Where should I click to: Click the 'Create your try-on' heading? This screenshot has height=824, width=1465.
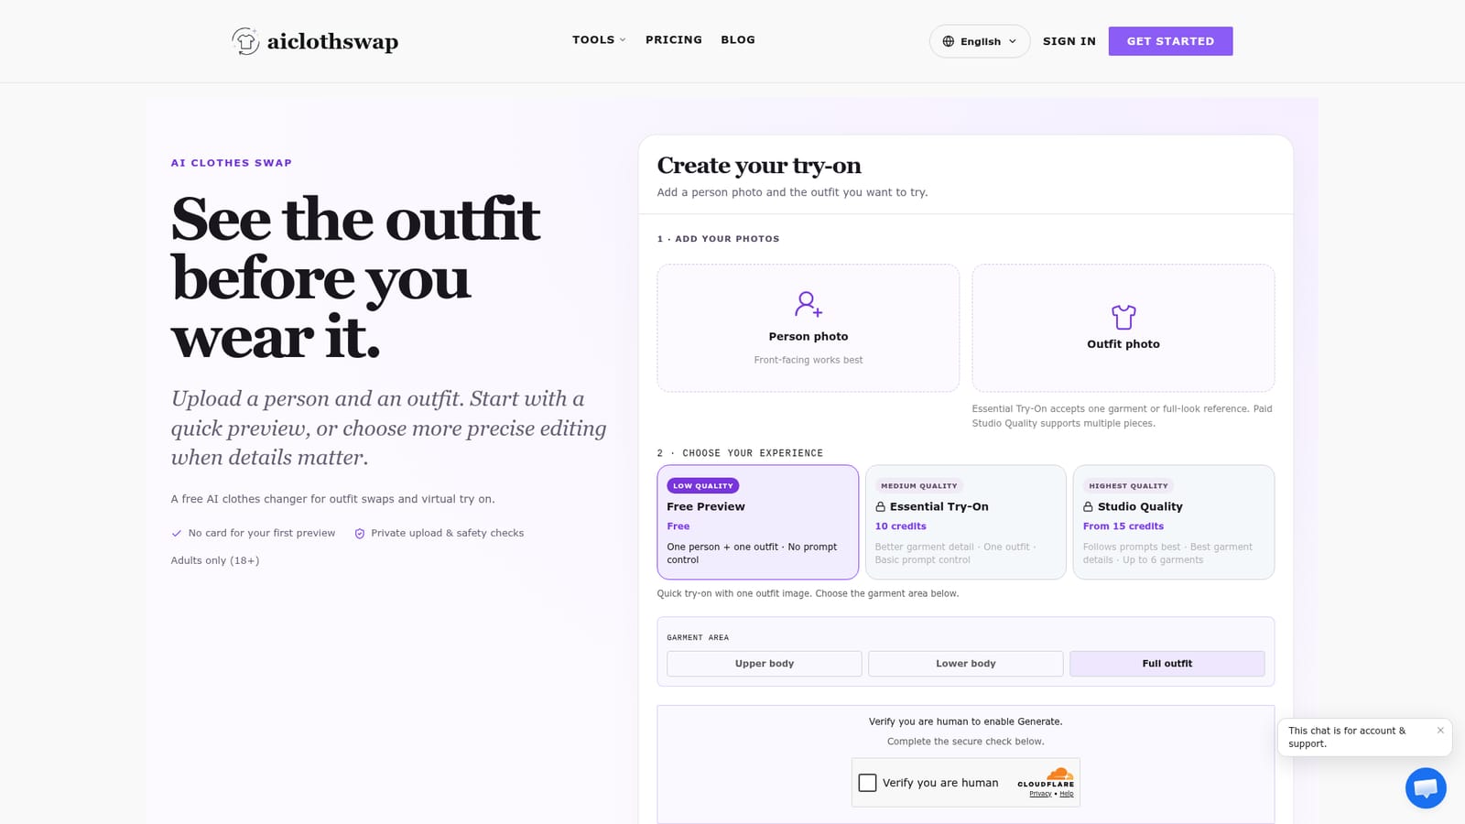coord(759,166)
